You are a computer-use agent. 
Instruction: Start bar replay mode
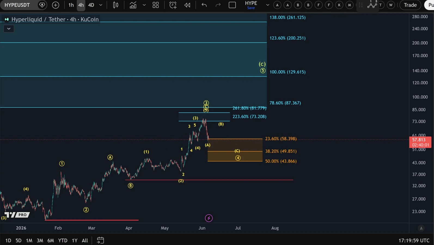tap(187, 5)
